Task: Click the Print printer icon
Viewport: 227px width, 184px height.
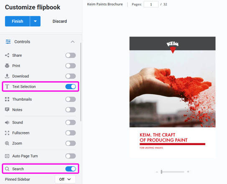Action: (x=7, y=66)
